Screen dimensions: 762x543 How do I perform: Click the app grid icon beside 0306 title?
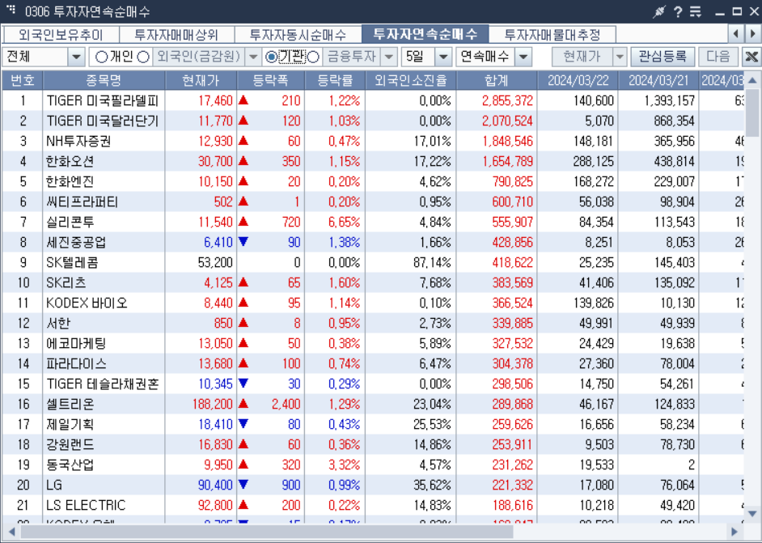11,9
